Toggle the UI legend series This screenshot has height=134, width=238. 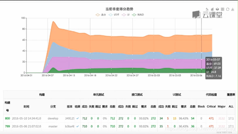tap(126, 15)
